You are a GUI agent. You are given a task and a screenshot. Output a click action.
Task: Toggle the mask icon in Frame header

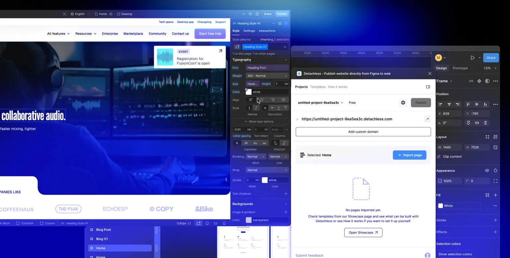(x=487, y=81)
